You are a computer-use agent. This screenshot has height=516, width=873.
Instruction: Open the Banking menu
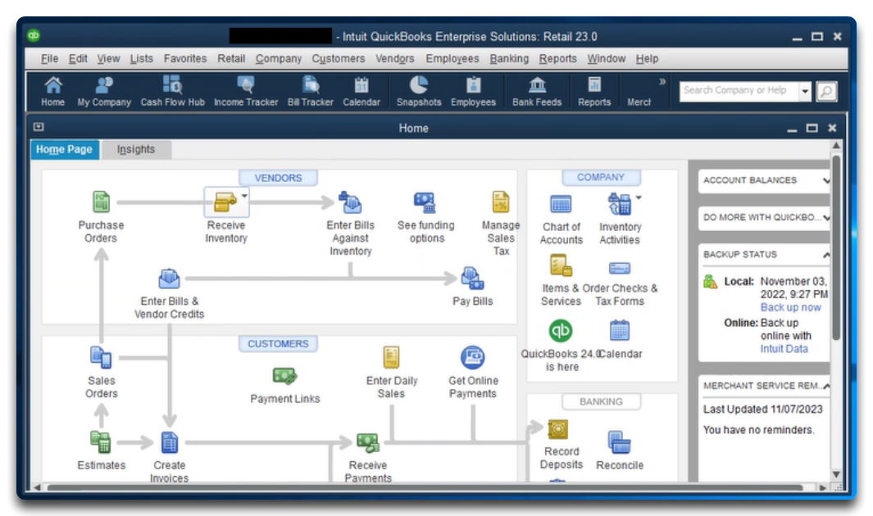[x=509, y=58]
